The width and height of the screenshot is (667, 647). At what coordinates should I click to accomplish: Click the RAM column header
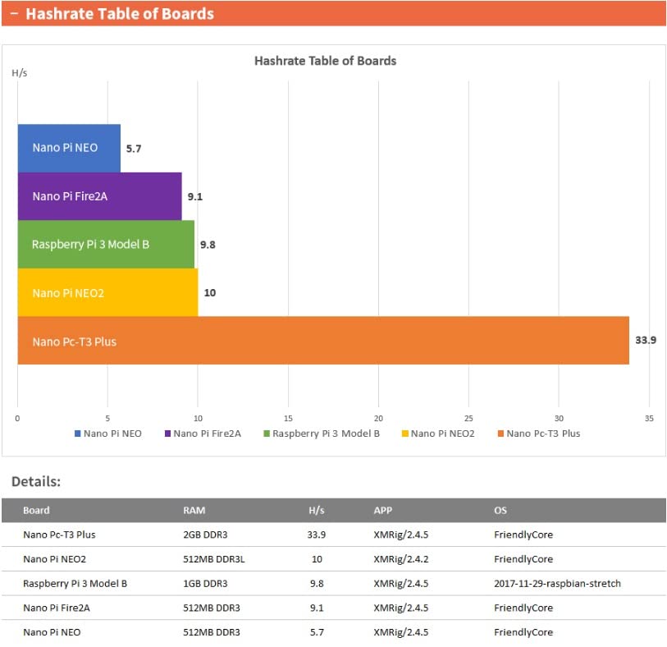tap(194, 510)
